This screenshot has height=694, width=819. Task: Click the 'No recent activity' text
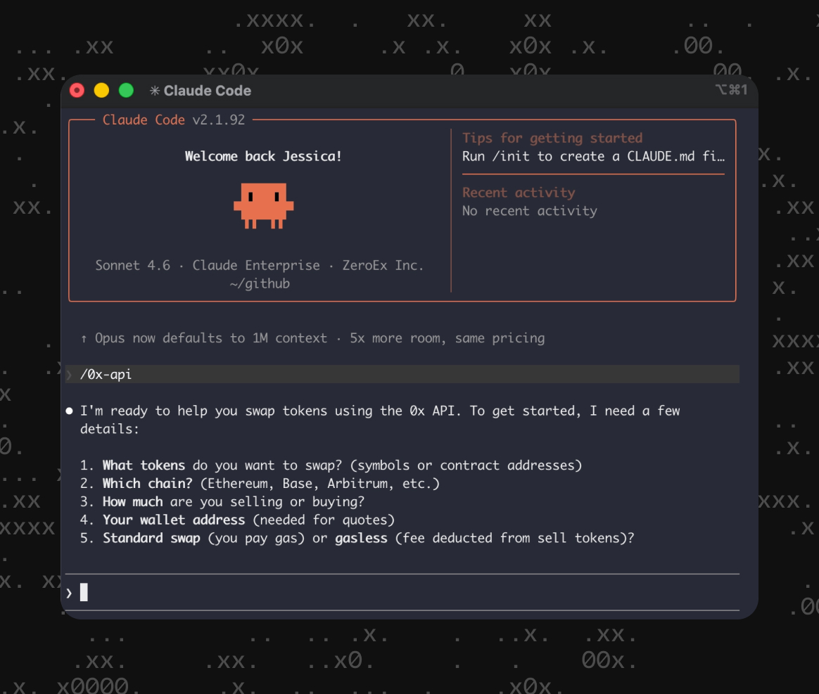pyautogui.click(x=530, y=211)
